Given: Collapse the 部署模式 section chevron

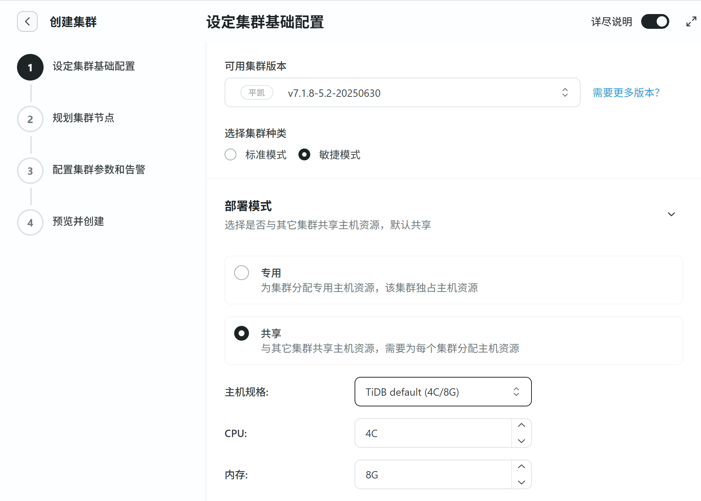Looking at the screenshot, I should 671,214.
